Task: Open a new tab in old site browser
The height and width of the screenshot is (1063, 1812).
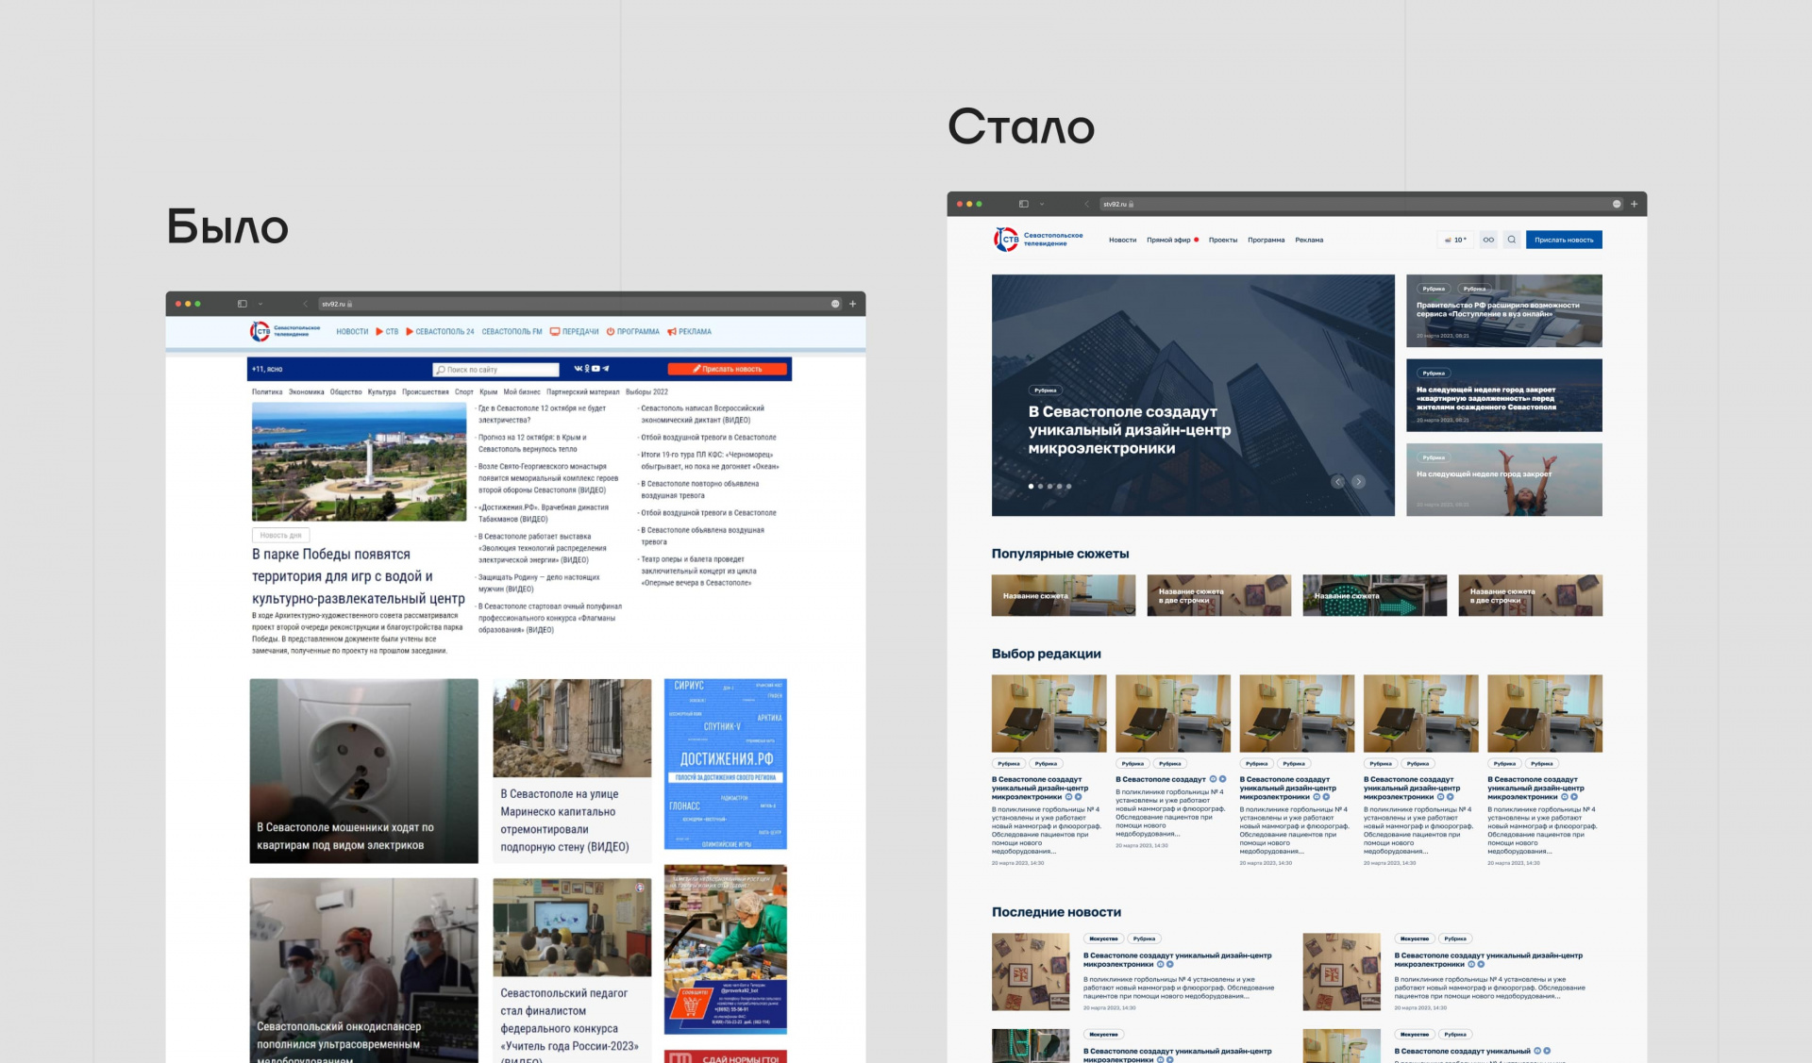Action: (x=852, y=304)
